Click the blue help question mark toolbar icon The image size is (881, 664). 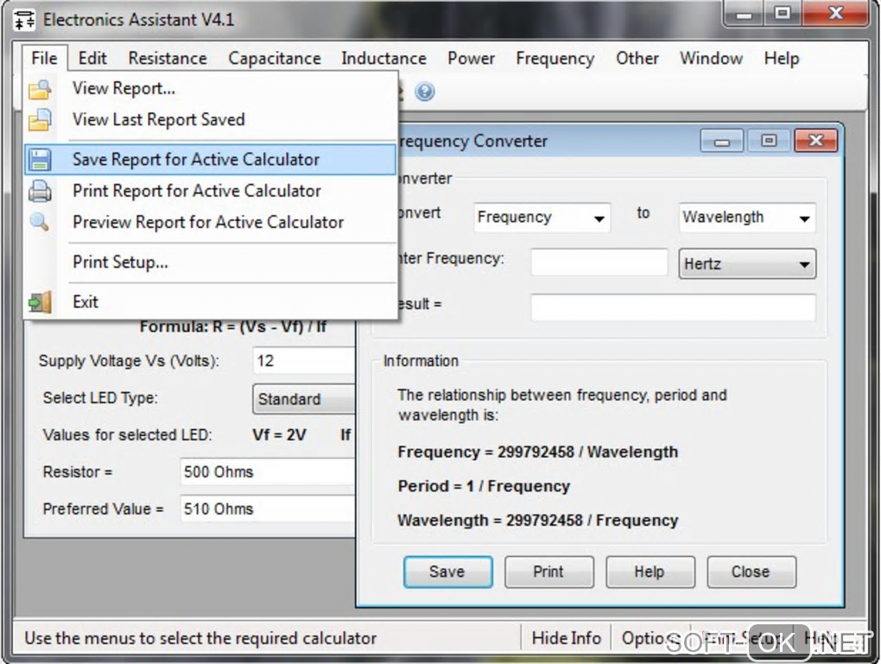[425, 91]
